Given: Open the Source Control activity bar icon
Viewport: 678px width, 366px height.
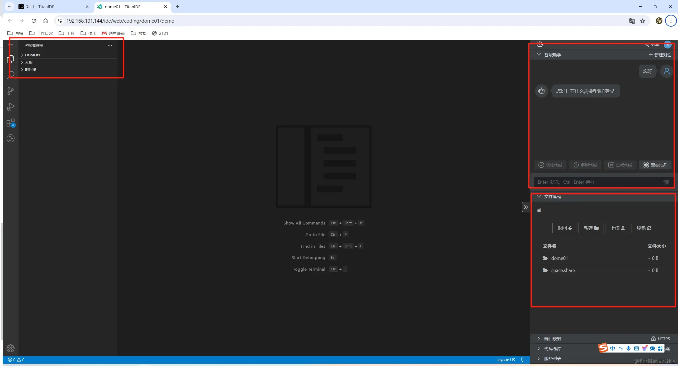Looking at the screenshot, I should click(x=10, y=91).
